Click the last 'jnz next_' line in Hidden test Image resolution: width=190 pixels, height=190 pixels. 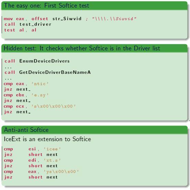click(17, 112)
